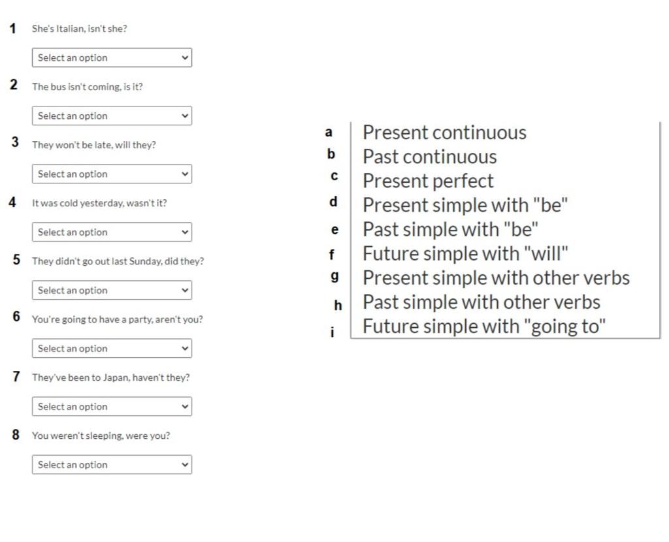This screenshot has width=669, height=542.
Task: Choose 'Present simple with "be"' option
Action: coord(465,205)
